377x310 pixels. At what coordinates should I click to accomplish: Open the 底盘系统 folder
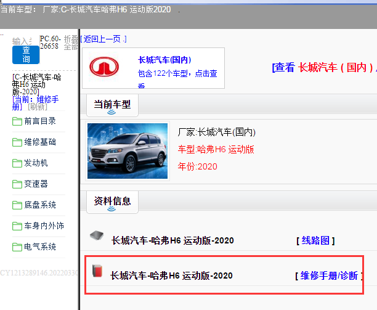[40, 205]
